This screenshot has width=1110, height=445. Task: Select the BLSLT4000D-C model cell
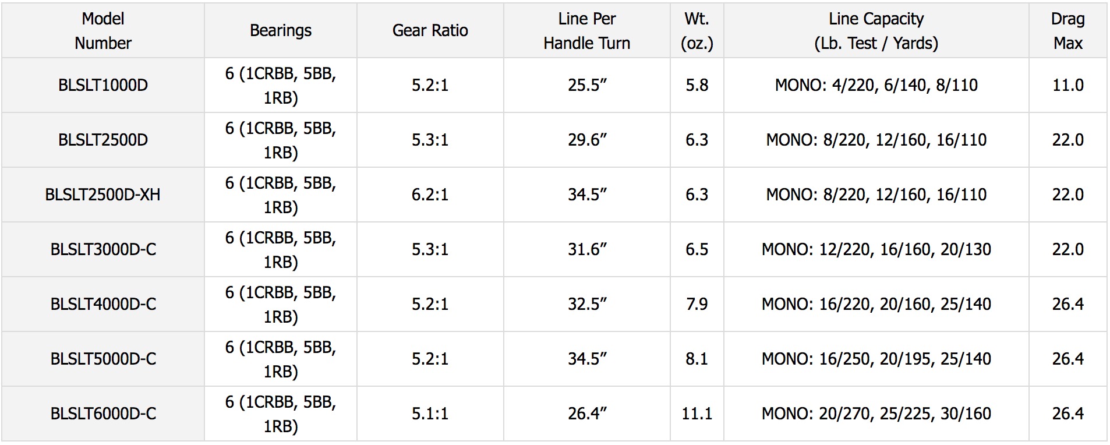tap(103, 305)
